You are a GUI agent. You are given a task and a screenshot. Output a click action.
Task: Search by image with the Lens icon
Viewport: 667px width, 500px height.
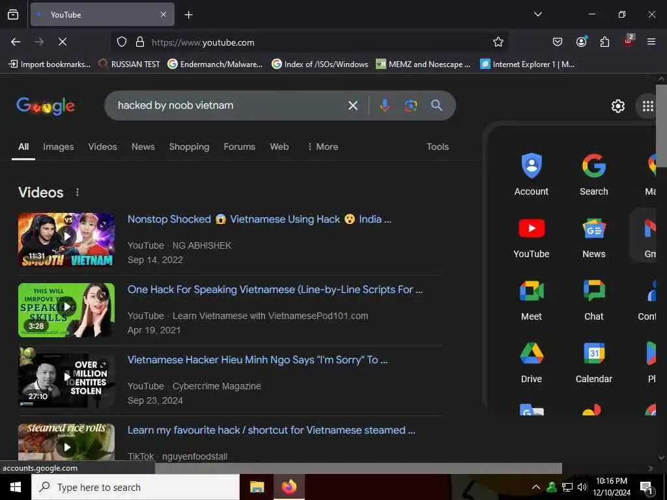pyautogui.click(x=410, y=105)
